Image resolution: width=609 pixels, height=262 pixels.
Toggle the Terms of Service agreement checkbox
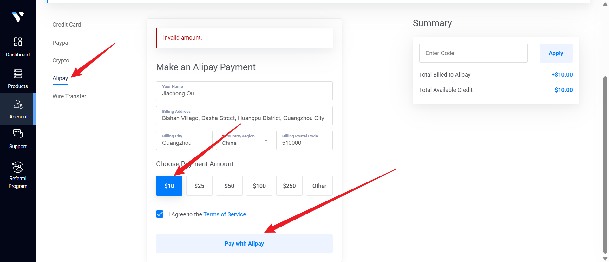tap(160, 214)
